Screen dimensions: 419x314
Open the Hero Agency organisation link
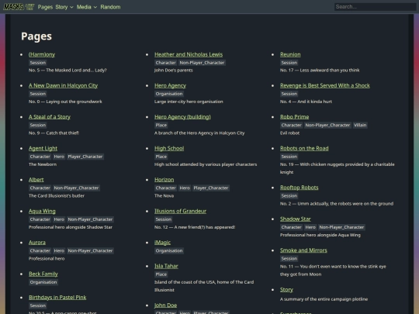(x=170, y=86)
